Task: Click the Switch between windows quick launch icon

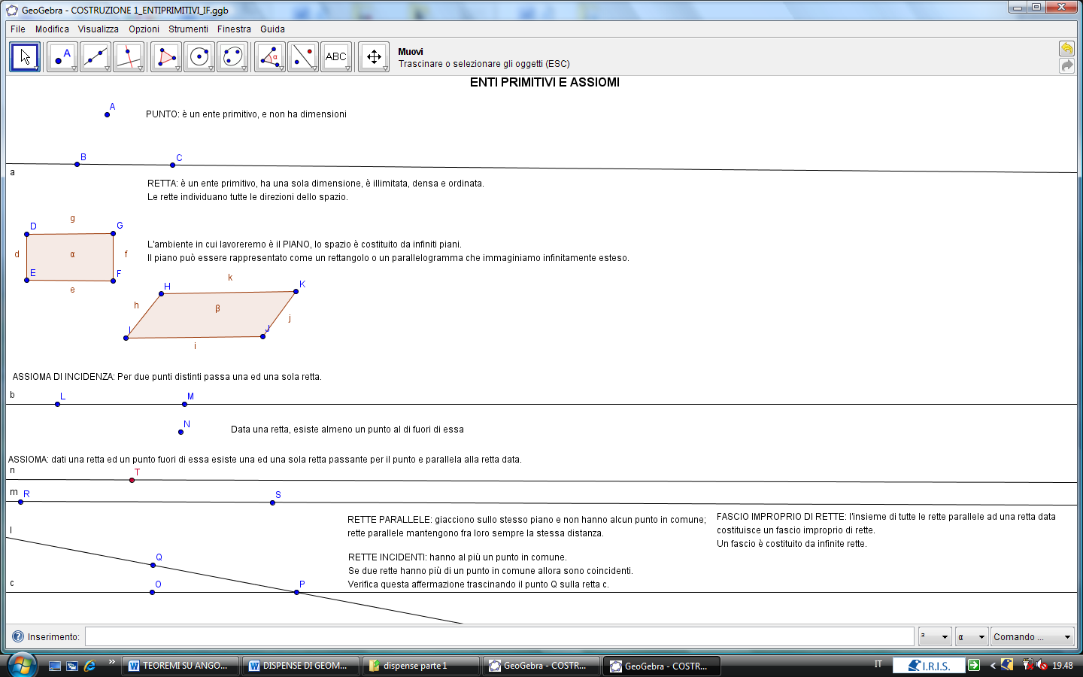Action: click(72, 666)
